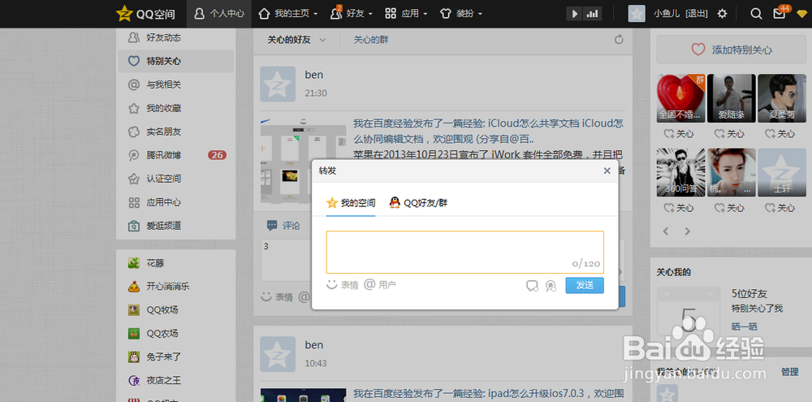Open the 个人中心 menu

pos(219,14)
